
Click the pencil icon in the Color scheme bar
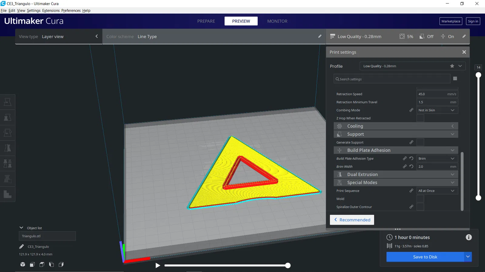coord(320,36)
